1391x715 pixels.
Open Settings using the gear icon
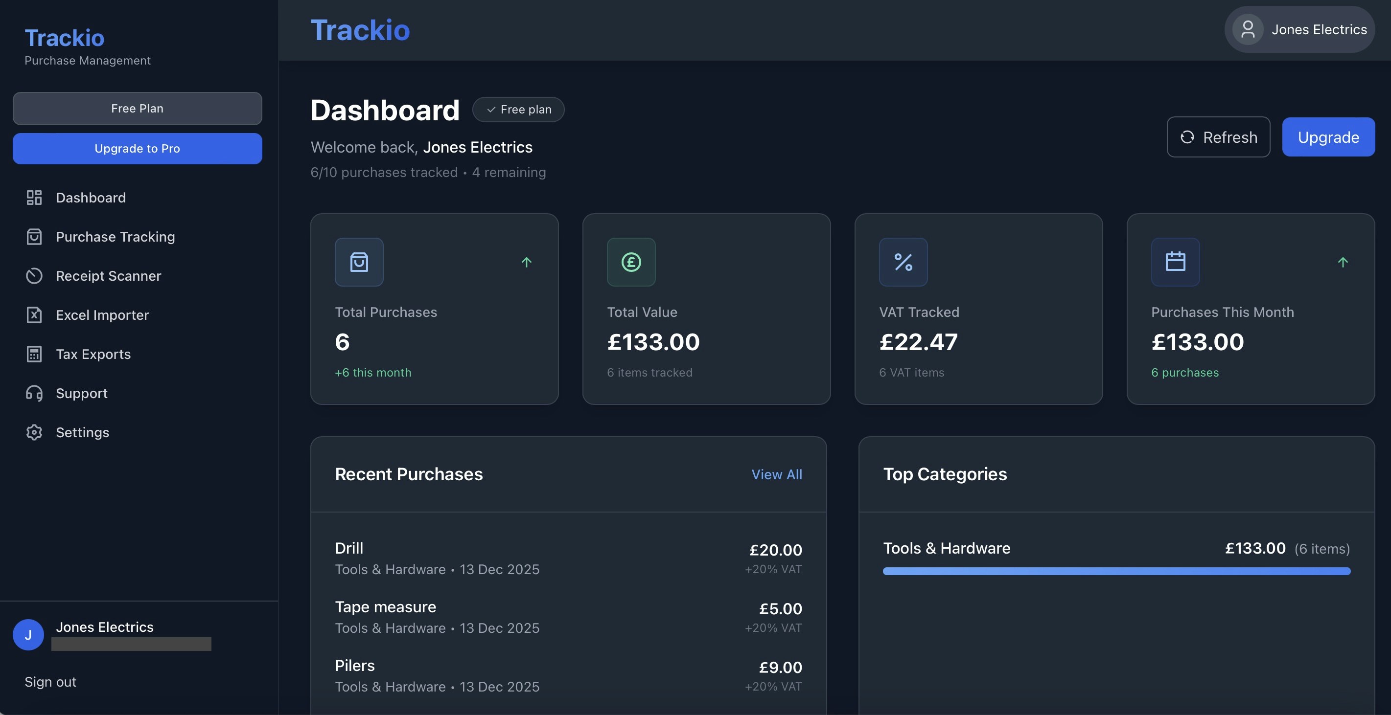(34, 432)
